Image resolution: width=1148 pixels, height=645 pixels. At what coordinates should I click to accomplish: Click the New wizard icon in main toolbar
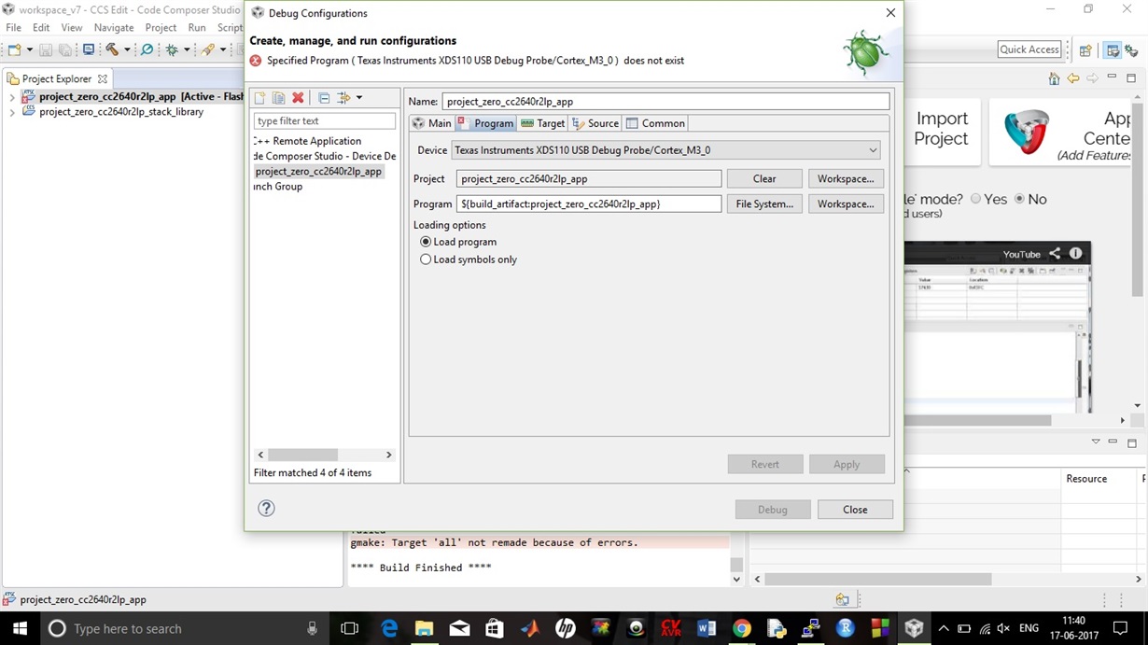click(x=14, y=49)
